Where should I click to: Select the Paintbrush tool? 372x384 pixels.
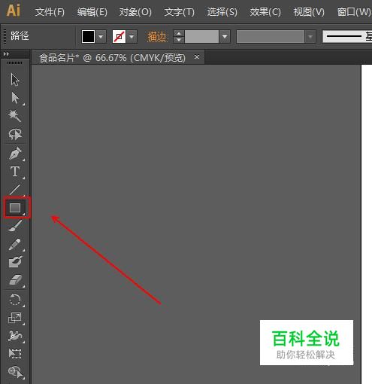(15, 225)
